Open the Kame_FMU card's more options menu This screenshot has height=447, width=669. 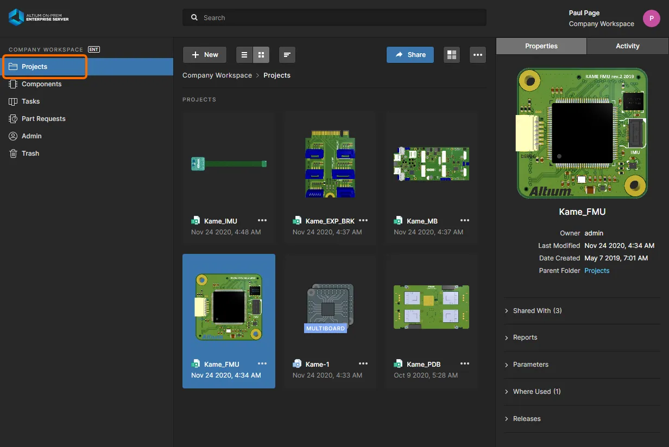pos(262,363)
